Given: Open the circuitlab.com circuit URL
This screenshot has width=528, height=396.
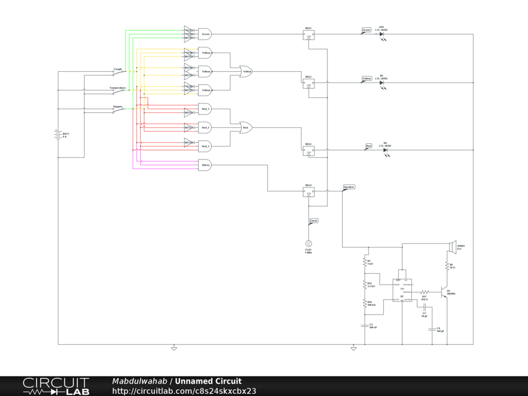Looking at the screenshot, I should point(184,391).
